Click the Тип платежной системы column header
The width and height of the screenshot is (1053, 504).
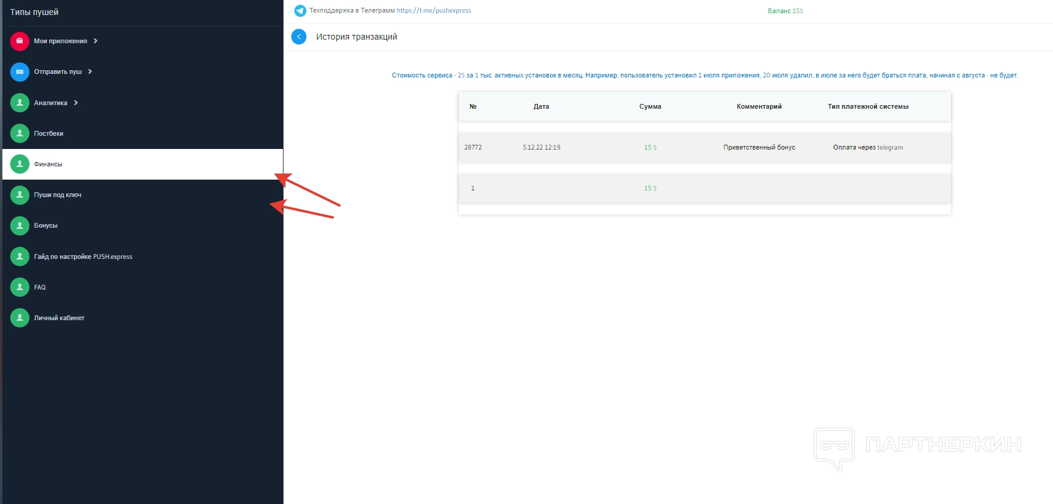click(x=868, y=106)
